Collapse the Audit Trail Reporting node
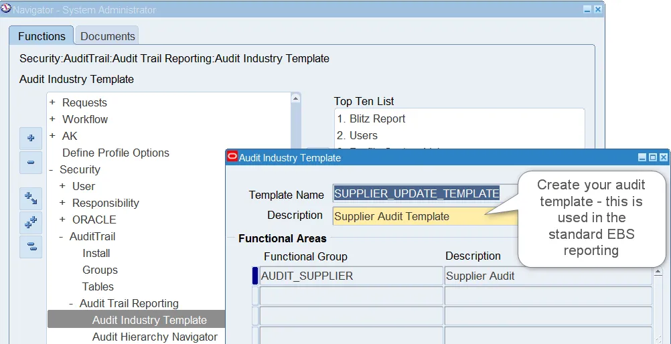 [72, 303]
